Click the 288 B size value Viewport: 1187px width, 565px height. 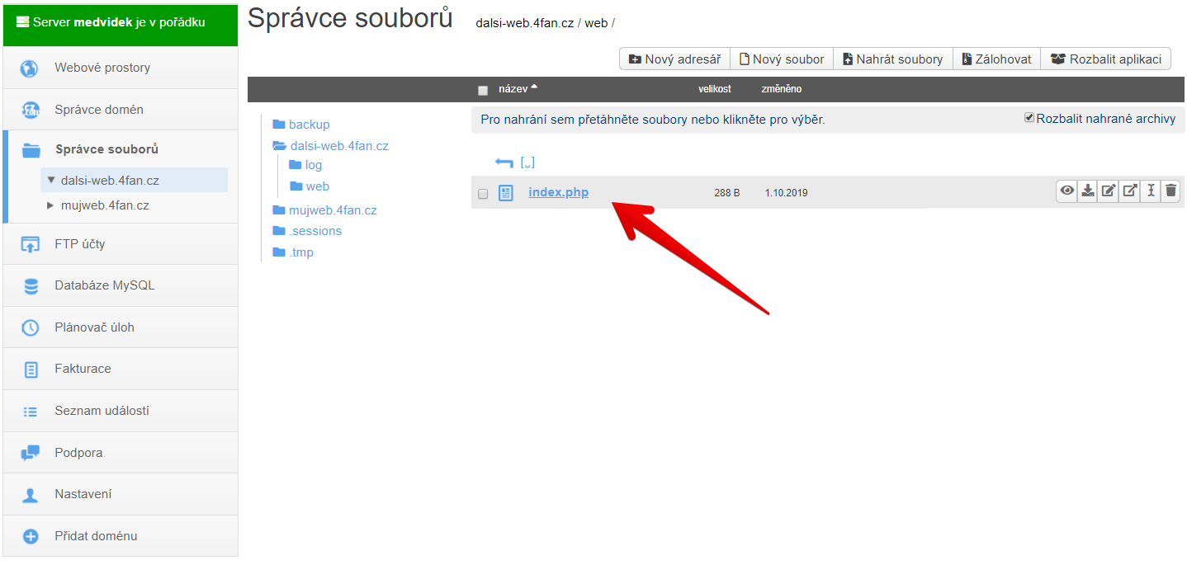[726, 193]
